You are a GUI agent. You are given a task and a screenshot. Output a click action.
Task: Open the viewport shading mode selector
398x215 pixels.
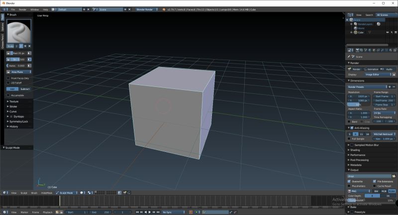tap(83, 193)
